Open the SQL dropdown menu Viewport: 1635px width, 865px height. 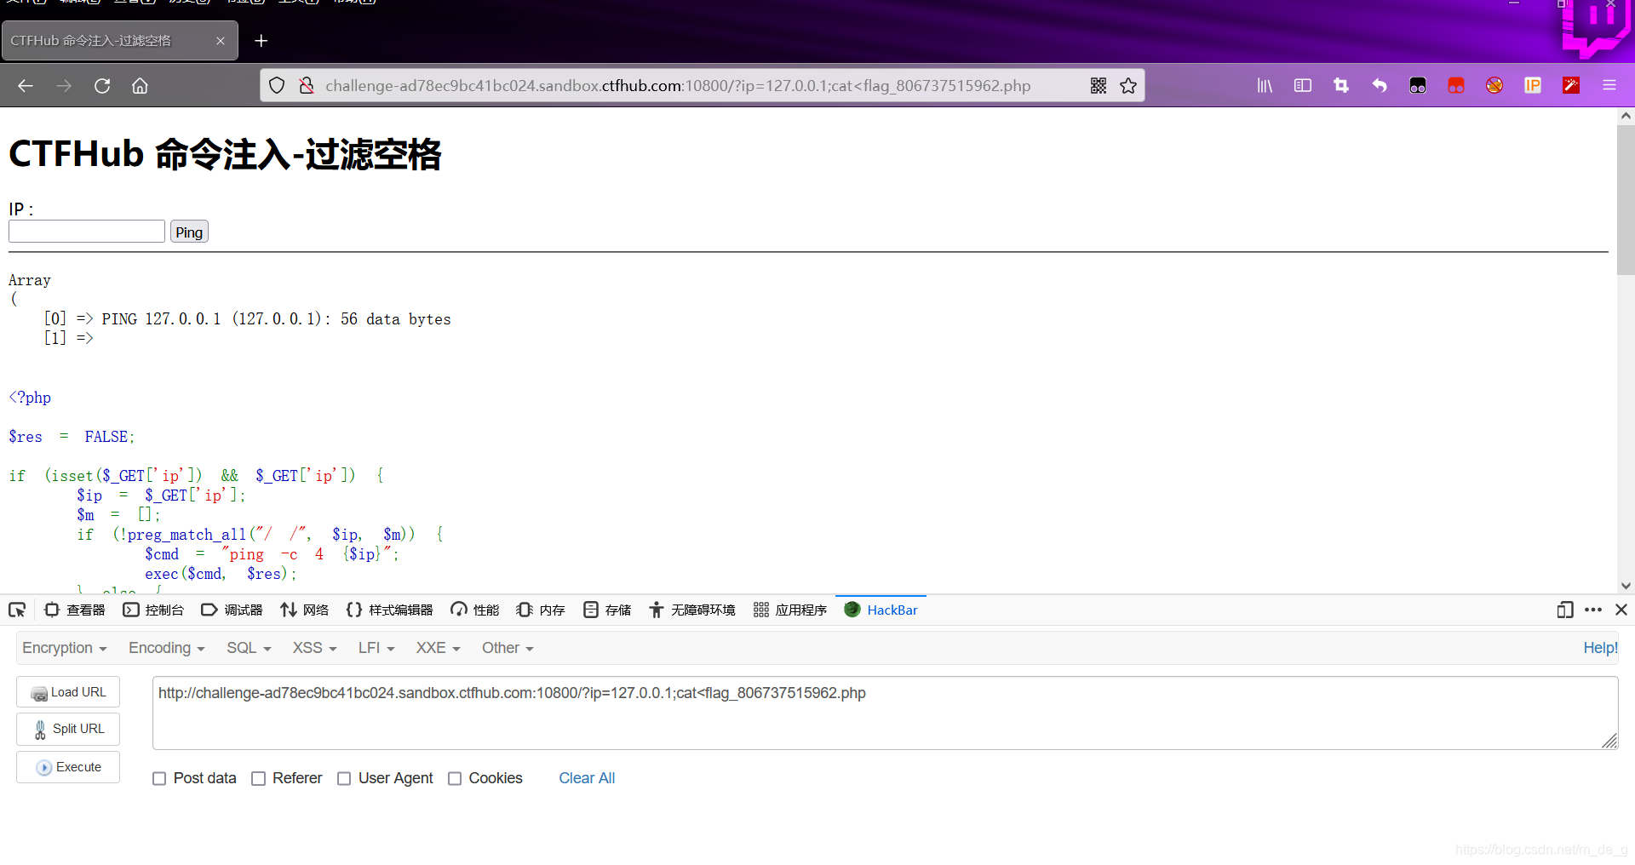(249, 649)
